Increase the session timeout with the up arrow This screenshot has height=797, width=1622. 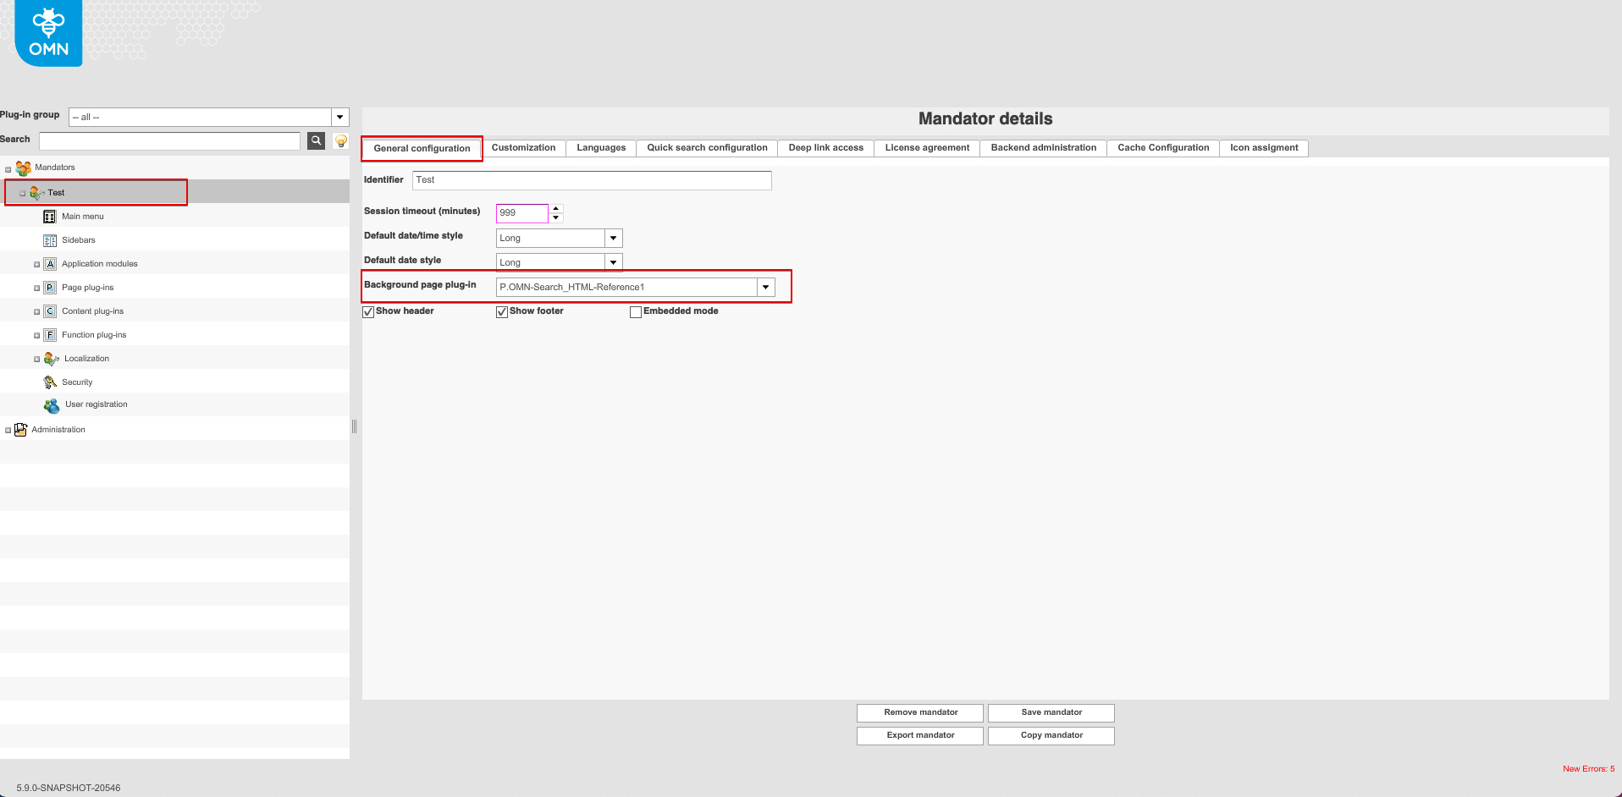click(556, 208)
